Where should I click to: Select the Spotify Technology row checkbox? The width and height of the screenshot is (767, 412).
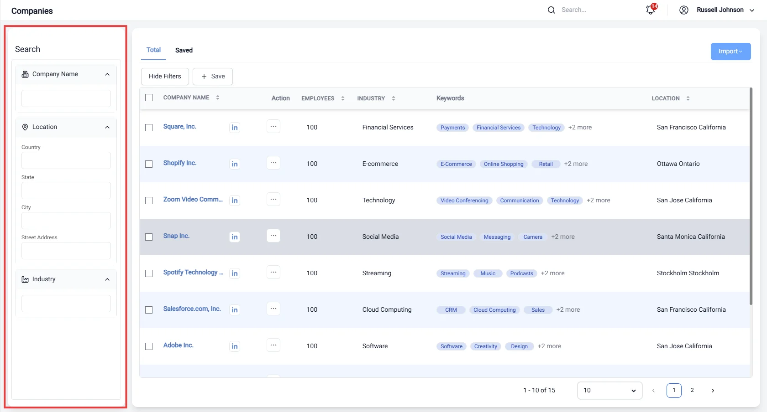coord(149,273)
